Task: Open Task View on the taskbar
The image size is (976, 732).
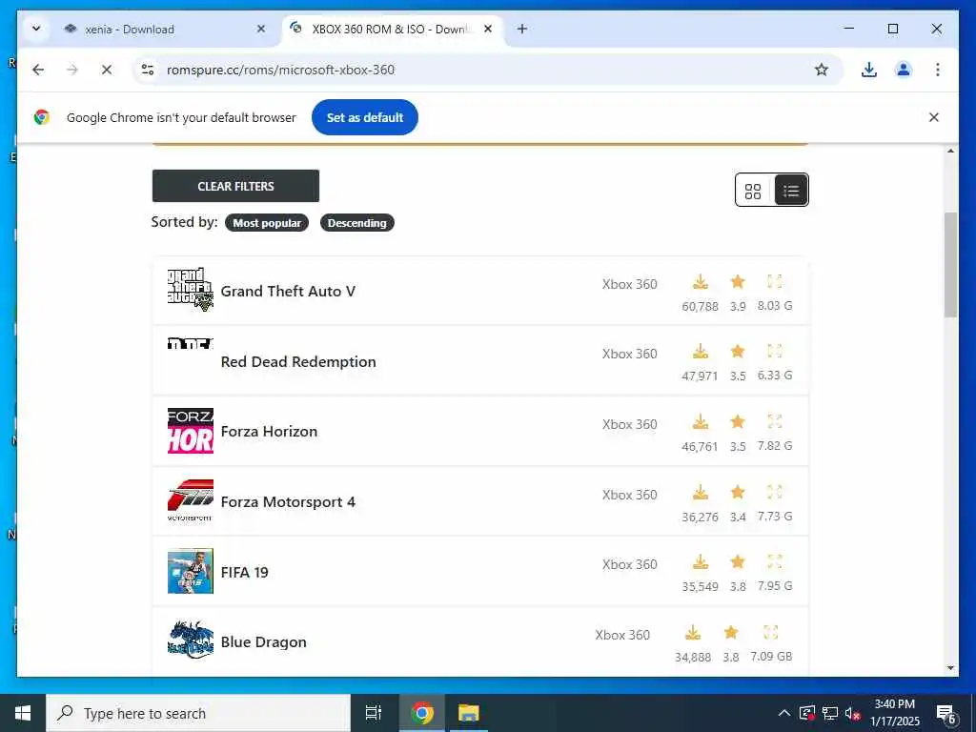Action: coord(374,713)
